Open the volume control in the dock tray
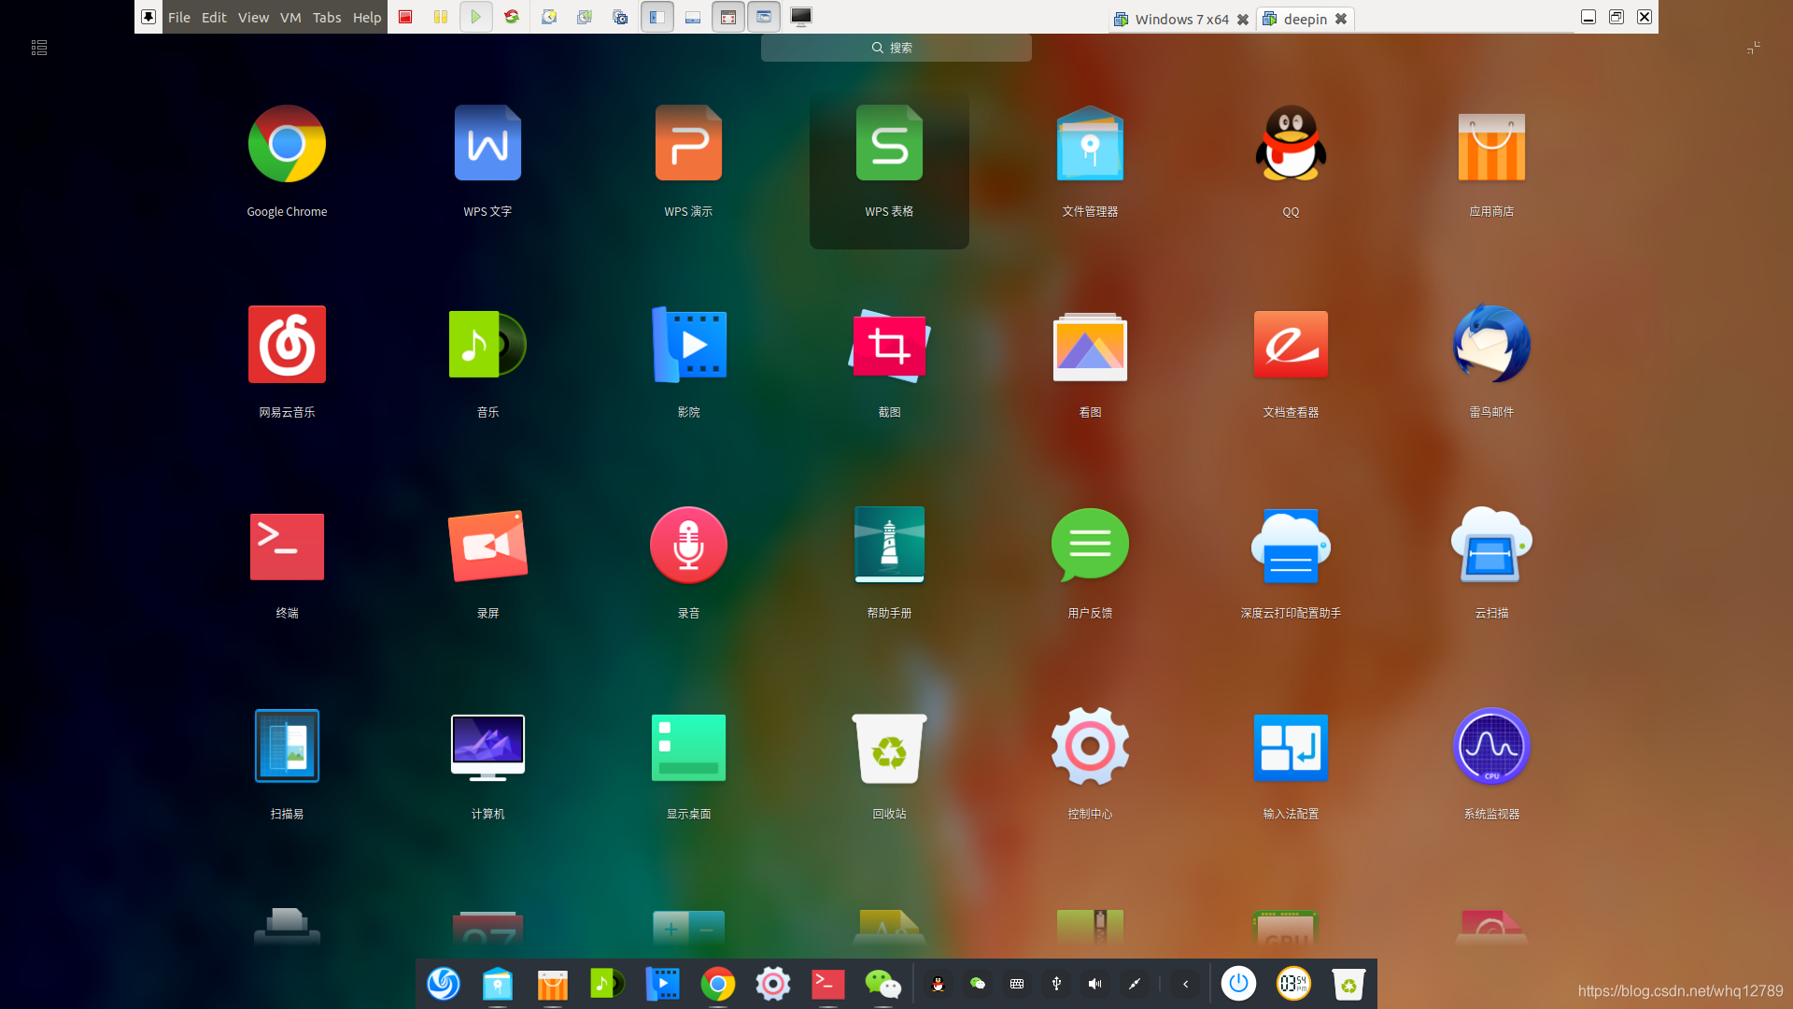This screenshot has height=1009, width=1793. (x=1094, y=984)
